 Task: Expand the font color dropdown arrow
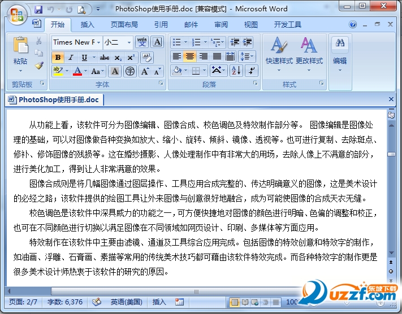click(x=85, y=71)
